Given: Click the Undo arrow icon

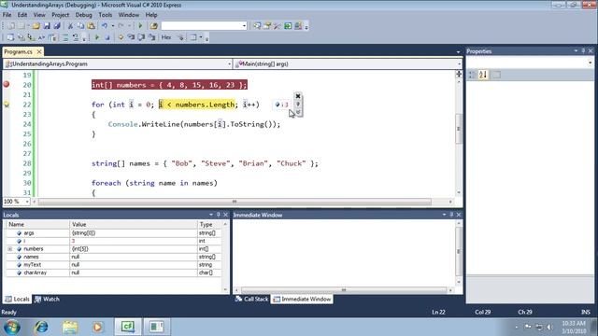Looking at the screenshot, I should pos(104,26).
